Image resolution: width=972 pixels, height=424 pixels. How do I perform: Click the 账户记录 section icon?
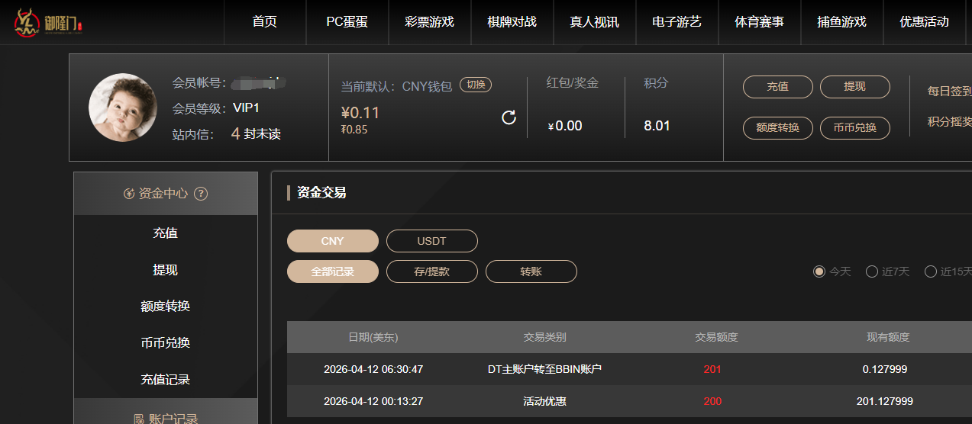pyautogui.click(x=138, y=419)
